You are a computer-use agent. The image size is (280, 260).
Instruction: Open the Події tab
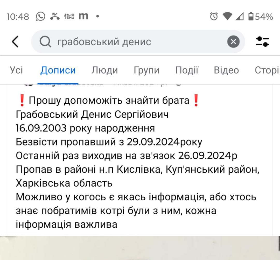(x=187, y=70)
